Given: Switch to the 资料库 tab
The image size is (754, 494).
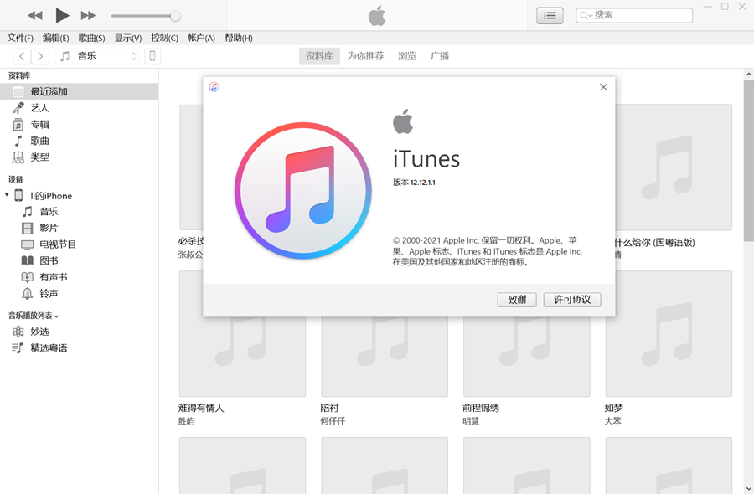Looking at the screenshot, I should pyautogui.click(x=319, y=56).
